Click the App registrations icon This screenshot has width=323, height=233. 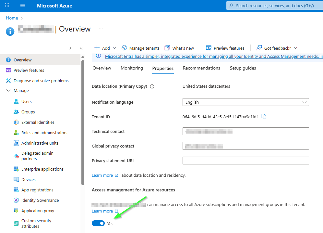pyautogui.click(x=16, y=190)
